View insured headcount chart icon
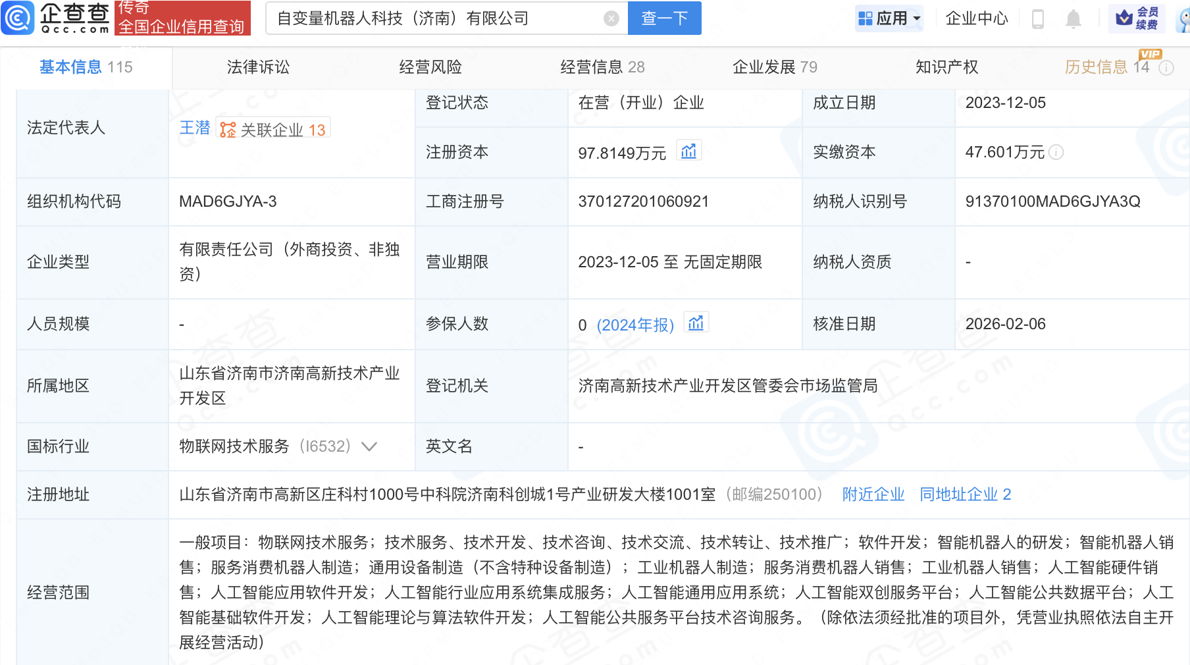The image size is (1190, 665). pos(696,323)
